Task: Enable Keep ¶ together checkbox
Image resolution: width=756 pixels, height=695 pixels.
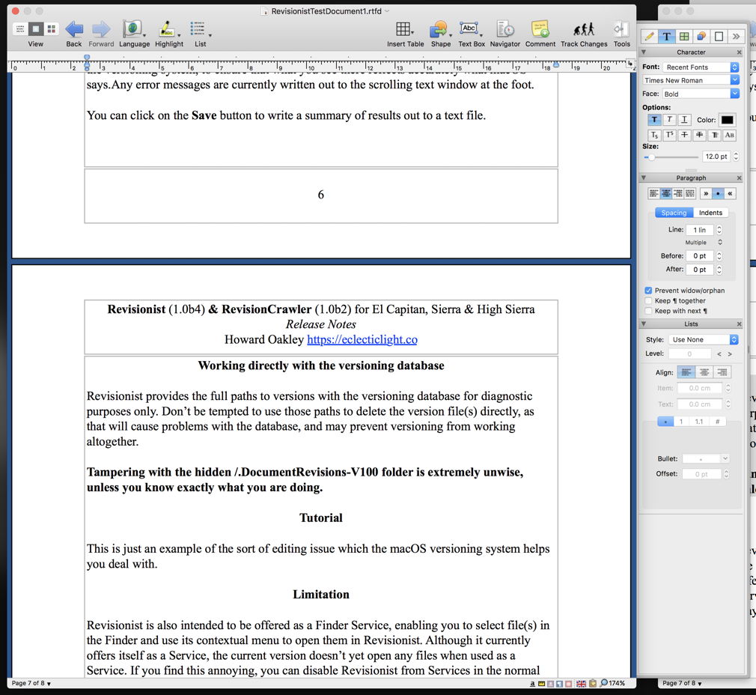Action: (x=648, y=301)
